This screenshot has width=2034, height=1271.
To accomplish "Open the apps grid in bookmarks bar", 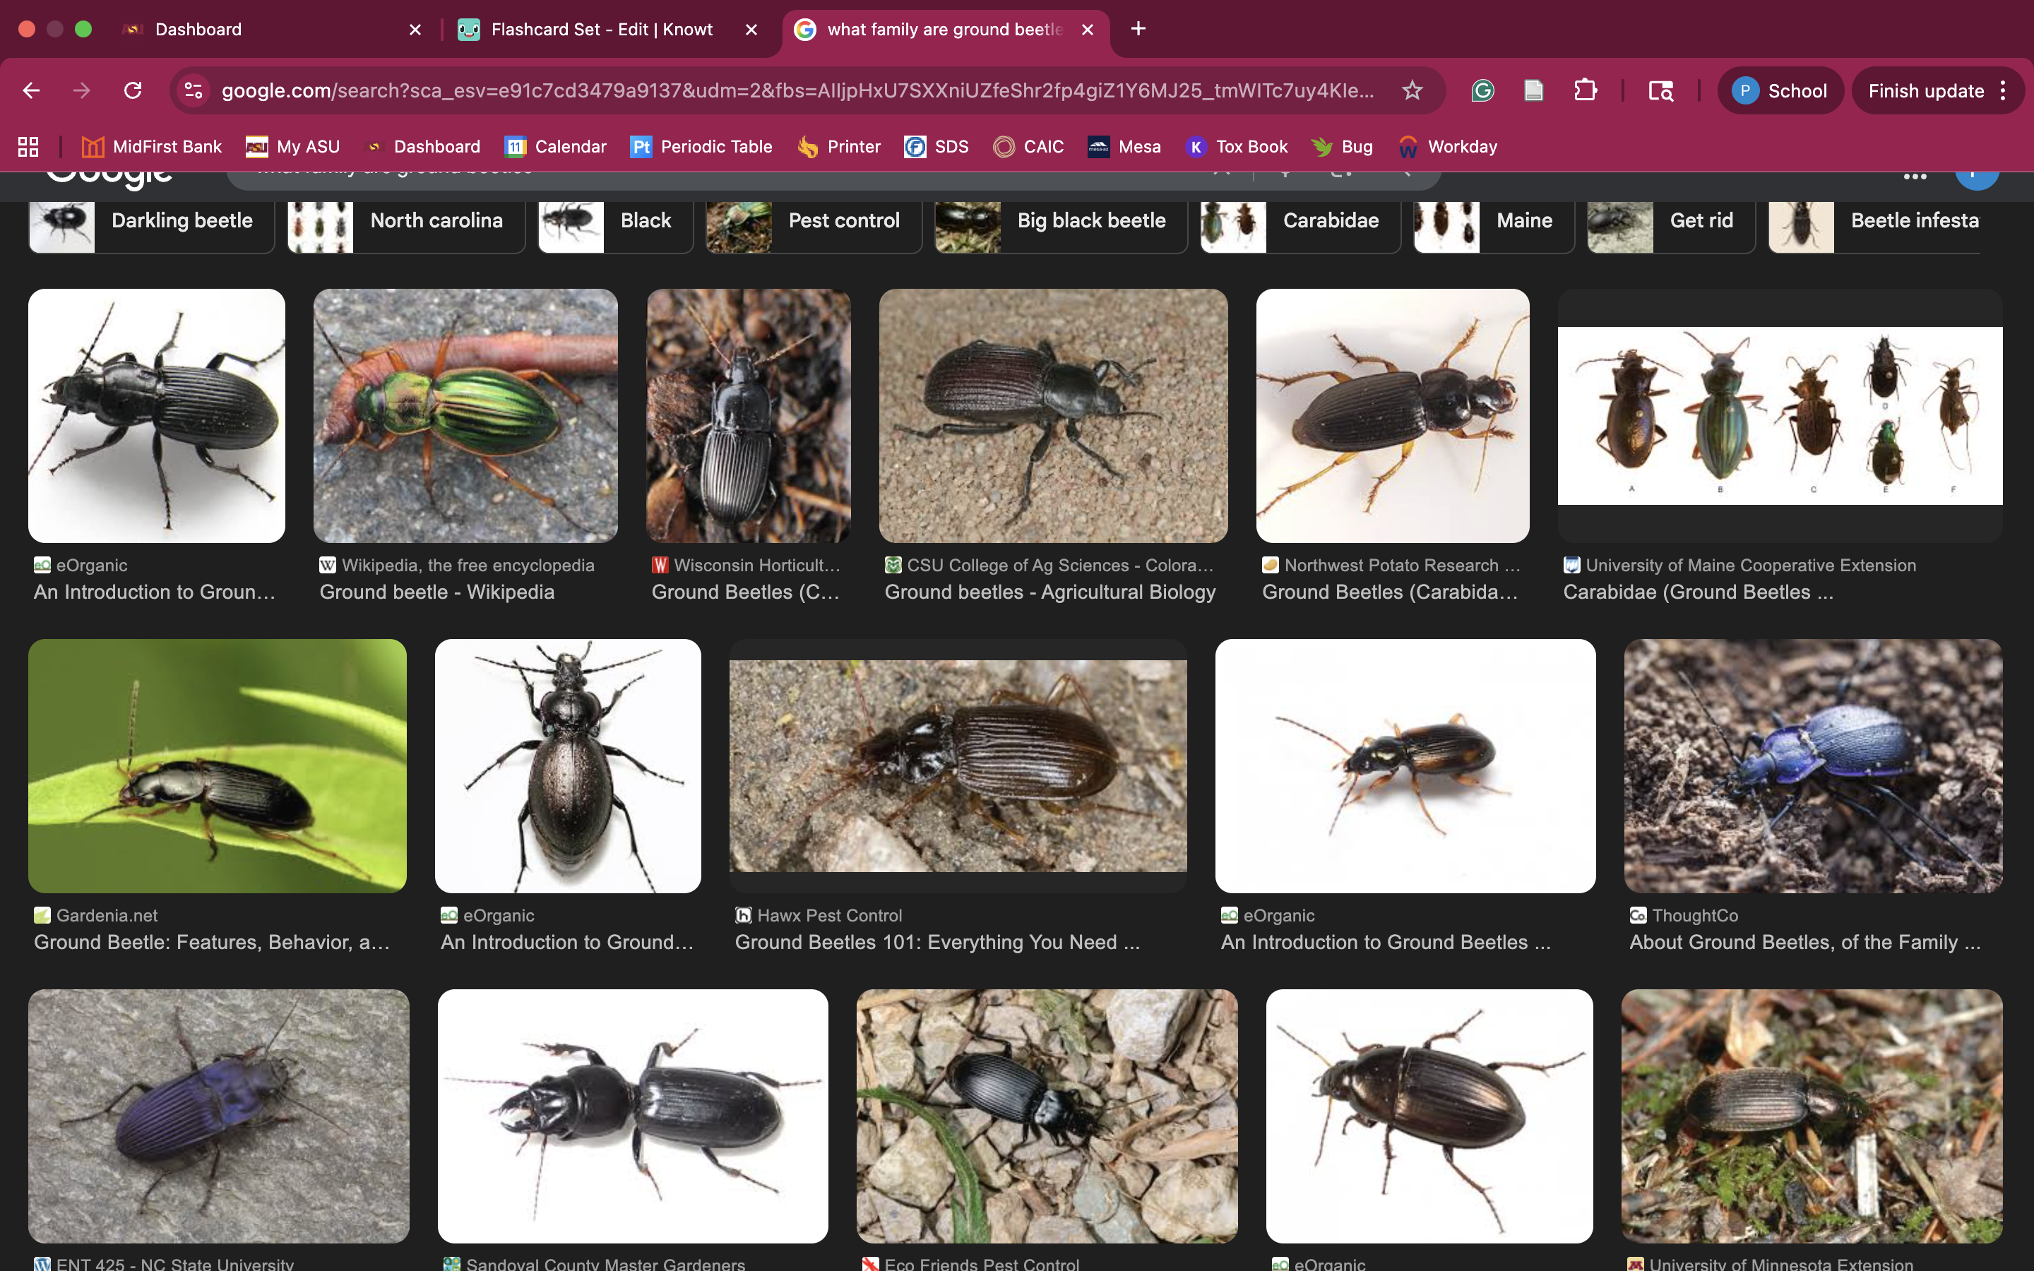I will (28, 147).
